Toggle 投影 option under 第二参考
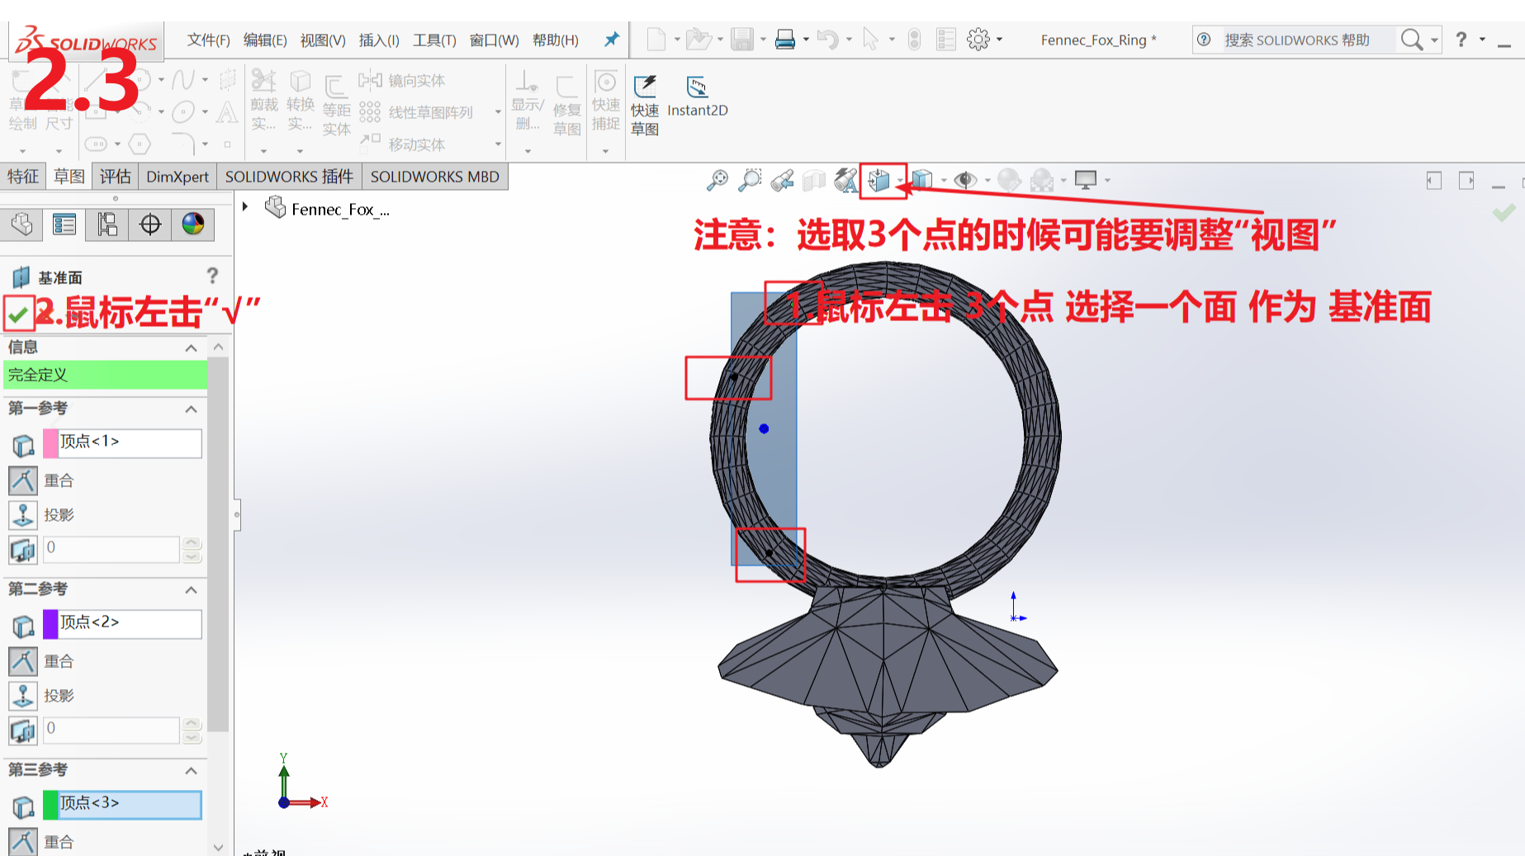 tap(22, 696)
